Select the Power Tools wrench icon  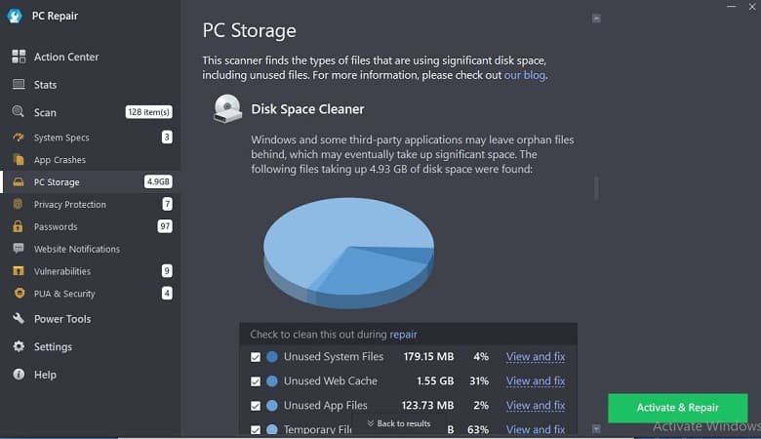pos(19,319)
